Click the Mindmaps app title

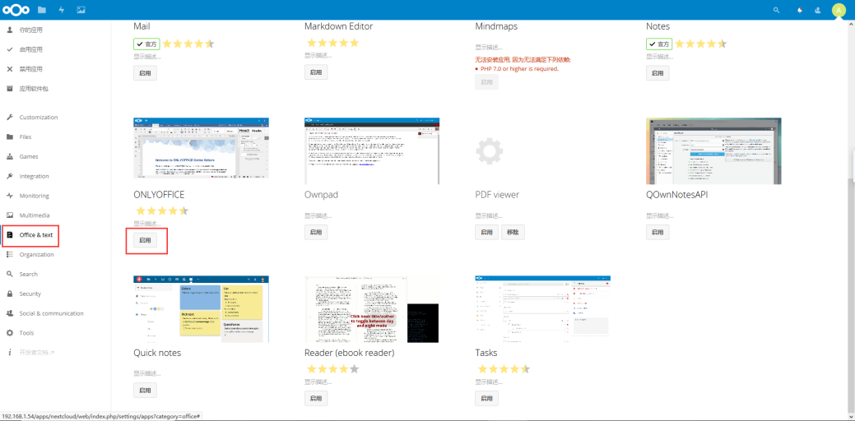(496, 26)
